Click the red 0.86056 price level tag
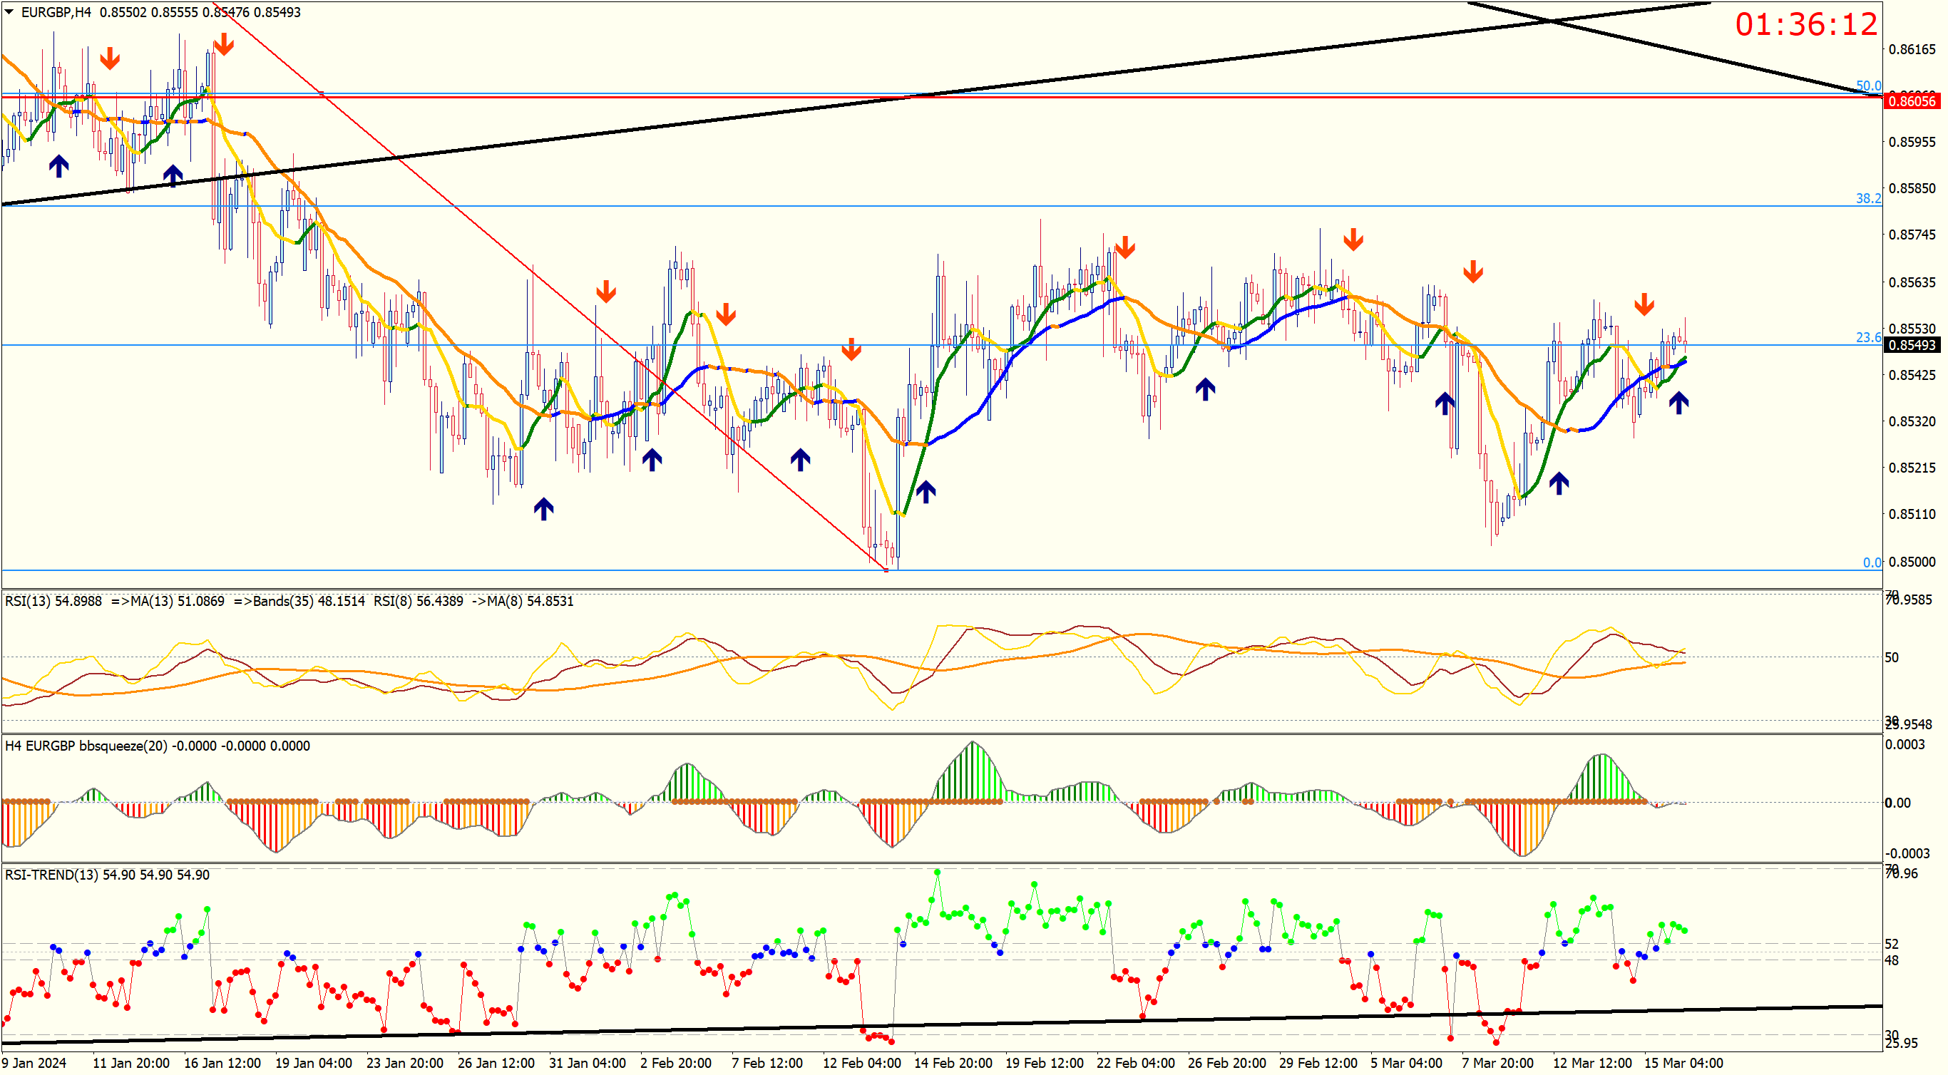This screenshot has width=1948, height=1075. click(x=1911, y=101)
